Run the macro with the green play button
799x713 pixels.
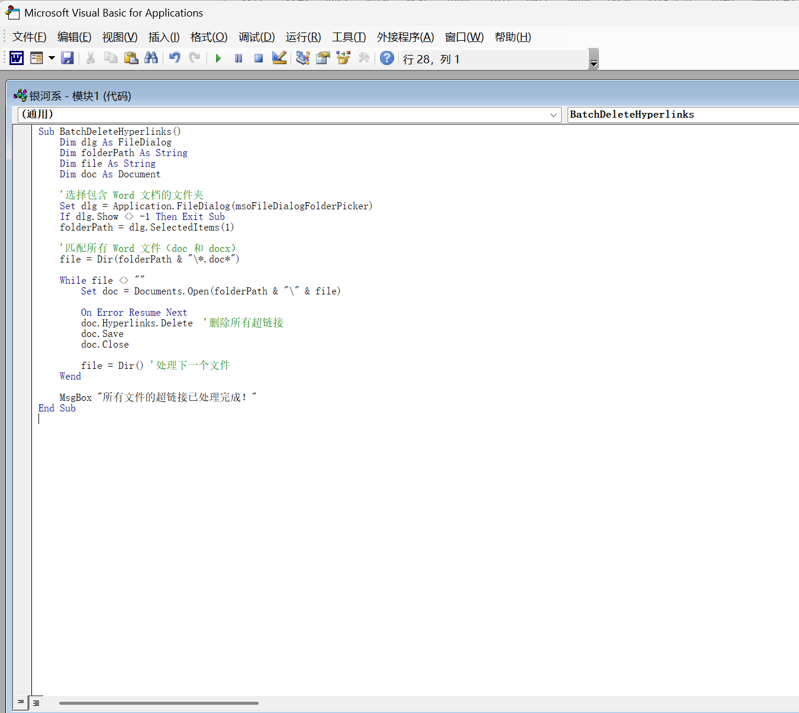[x=218, y=58]
